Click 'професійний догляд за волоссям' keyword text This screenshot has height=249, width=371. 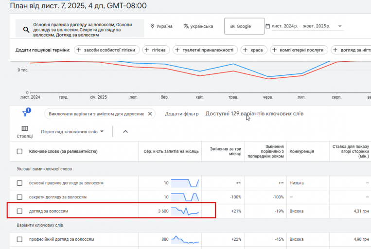(x=62, y=239)
